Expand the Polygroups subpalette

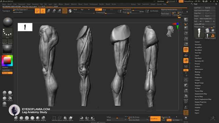tap(198, 78)
